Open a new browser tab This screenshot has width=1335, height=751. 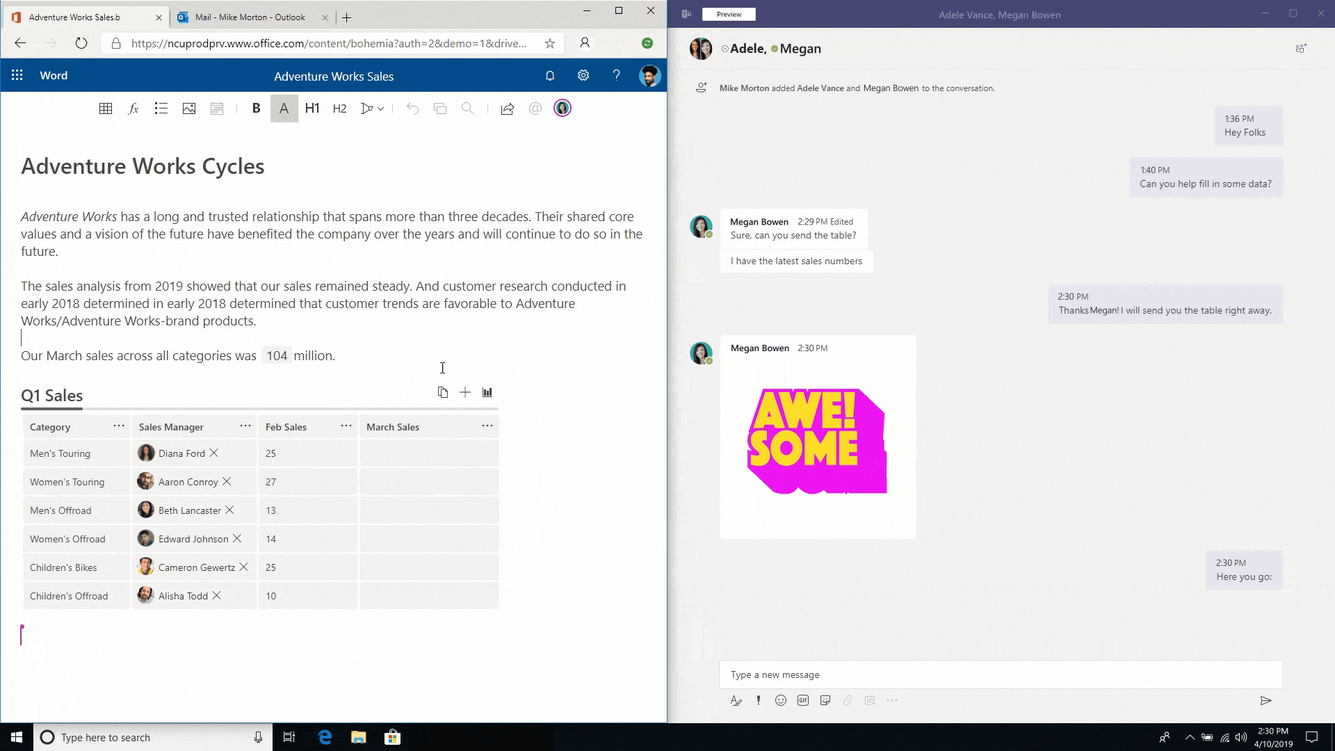pos(347,17)
